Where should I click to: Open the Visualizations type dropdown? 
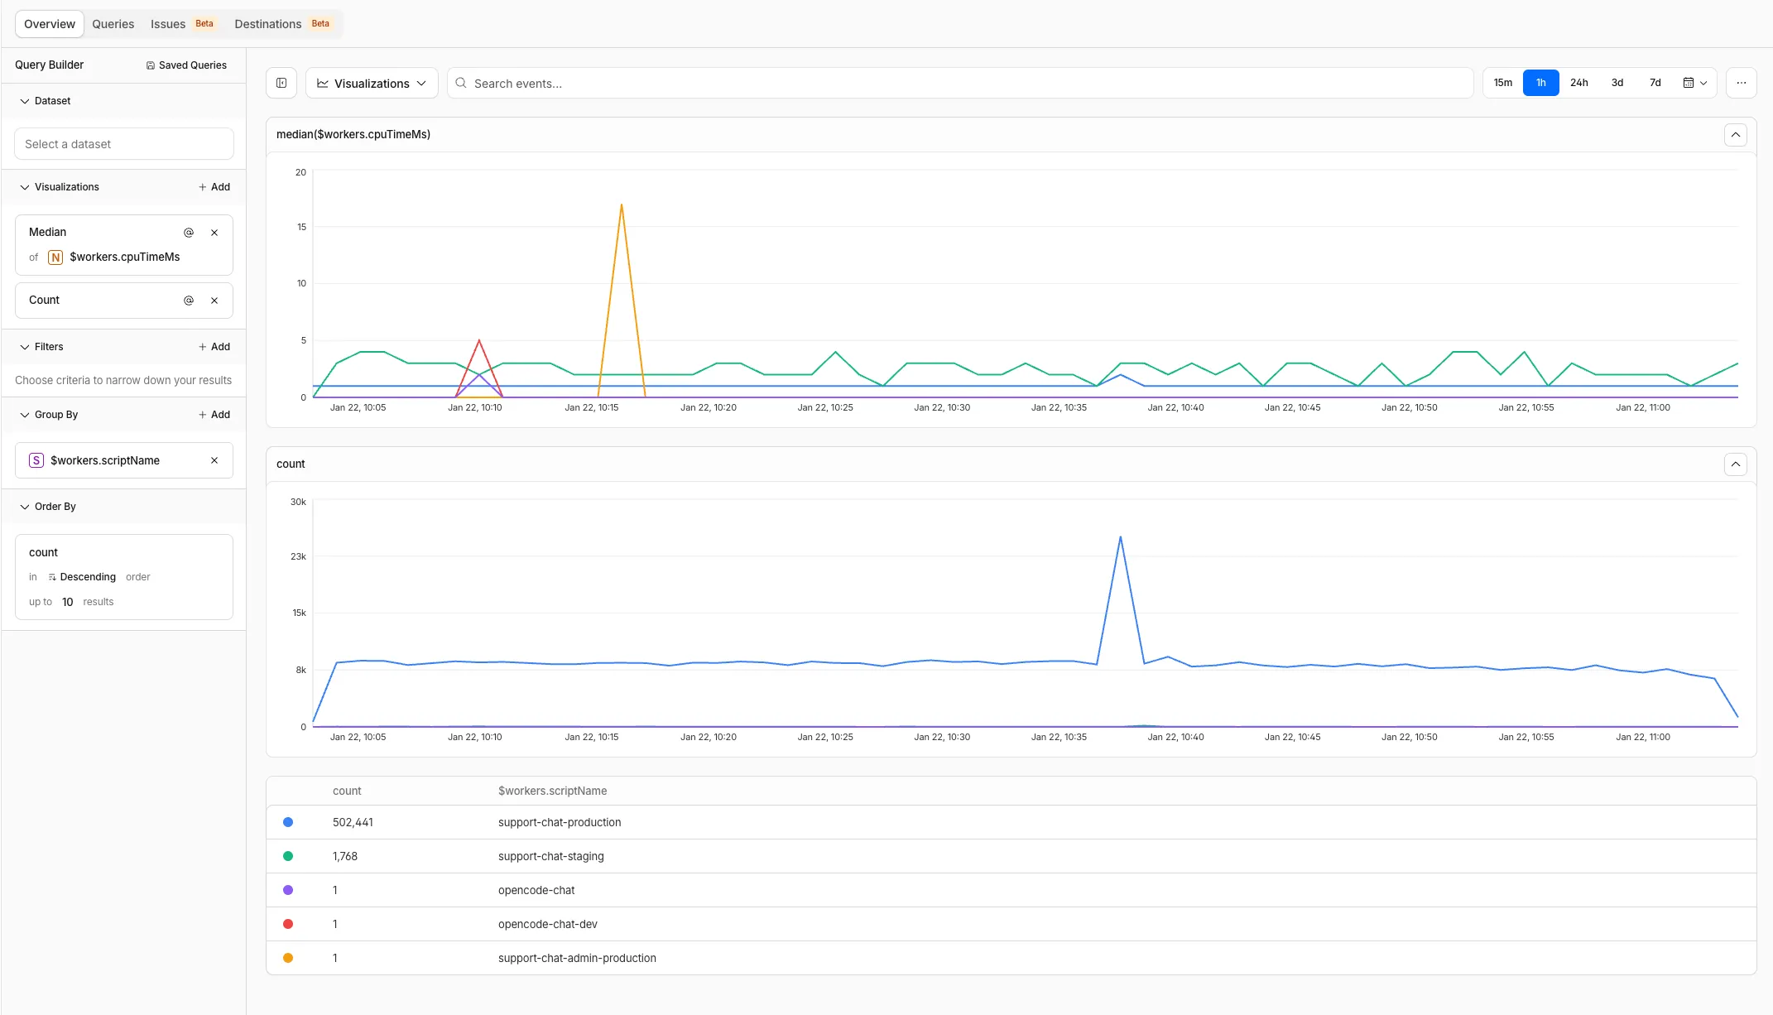point(371,83)
